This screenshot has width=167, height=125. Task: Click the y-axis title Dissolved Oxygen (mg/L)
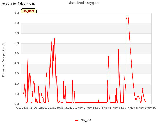(x=3, y=59)
